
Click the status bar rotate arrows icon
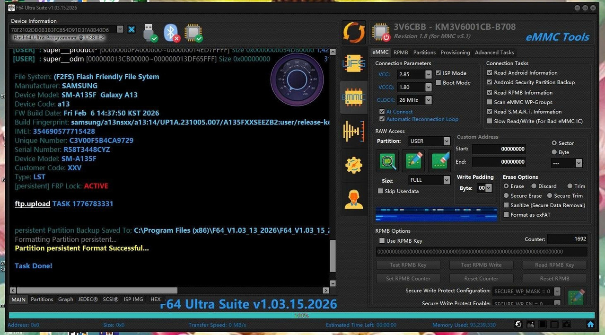518,325
